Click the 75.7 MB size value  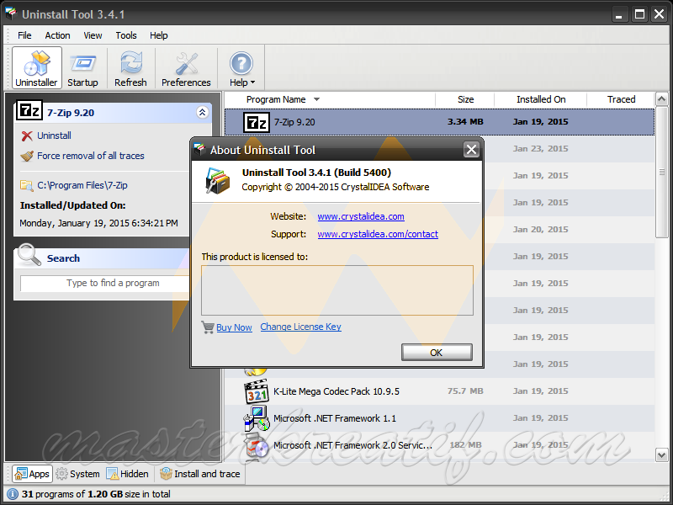[465, 391]
